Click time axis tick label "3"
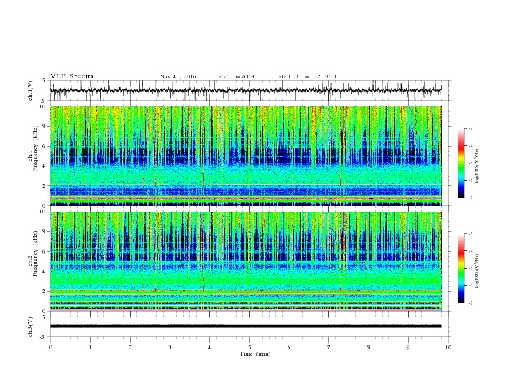The image size is (505, 390). [170, 347]
